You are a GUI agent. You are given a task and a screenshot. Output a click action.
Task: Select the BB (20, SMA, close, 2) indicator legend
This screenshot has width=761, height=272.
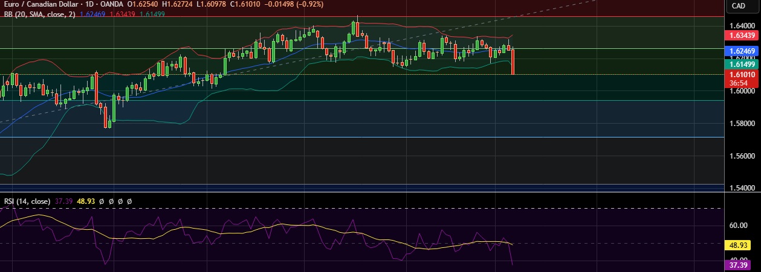39,14
